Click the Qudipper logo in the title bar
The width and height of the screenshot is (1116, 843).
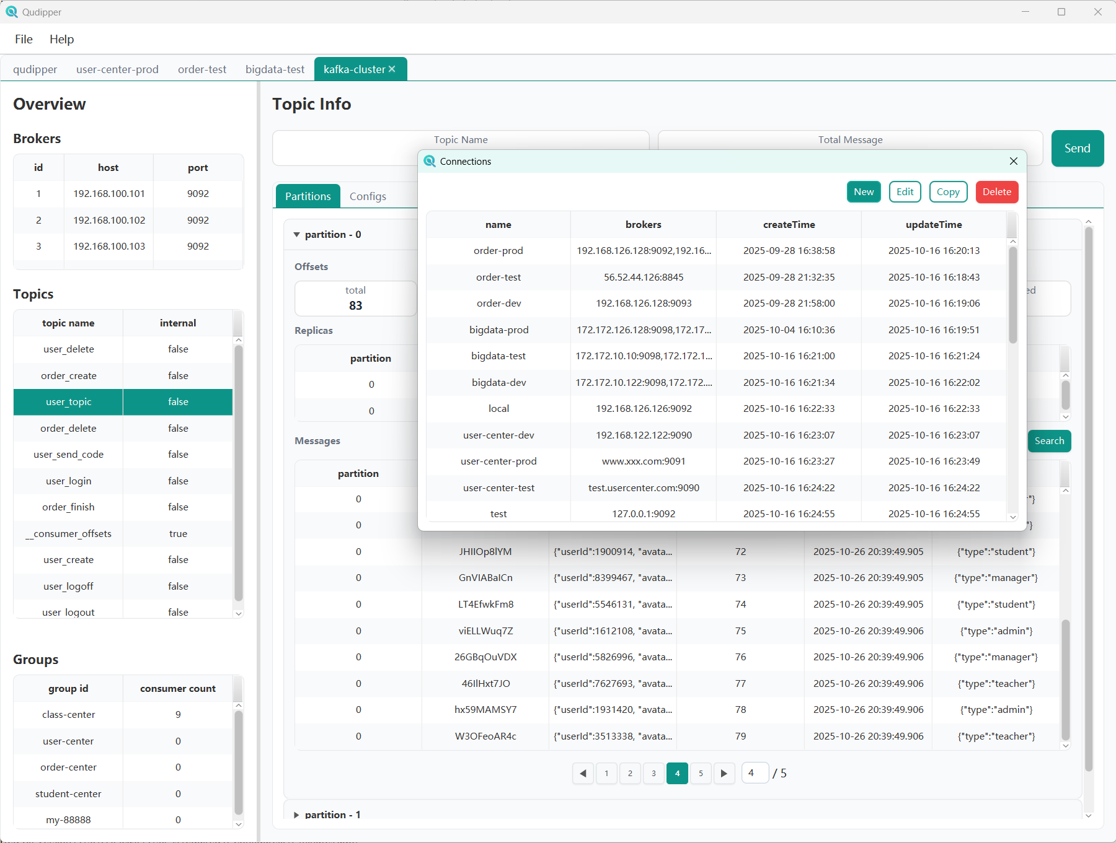tap(12, 12)
